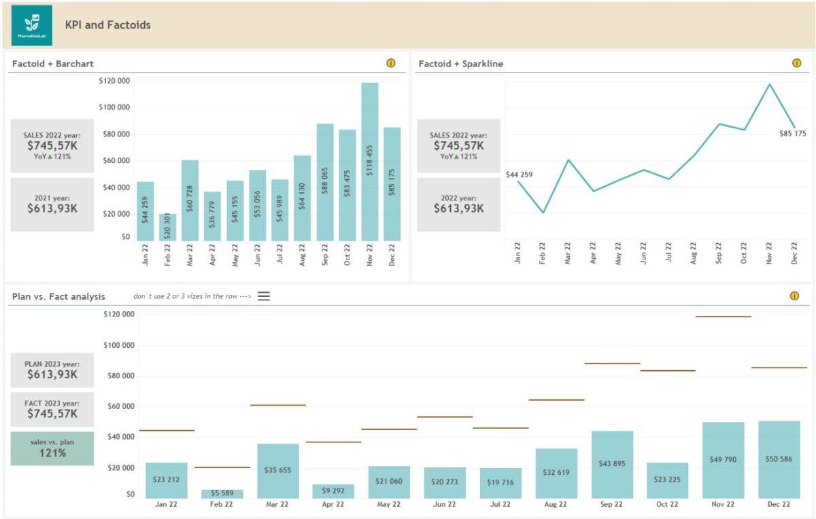Click the Aug 22 axis label in Plan vs. Fact

(557, 505)
